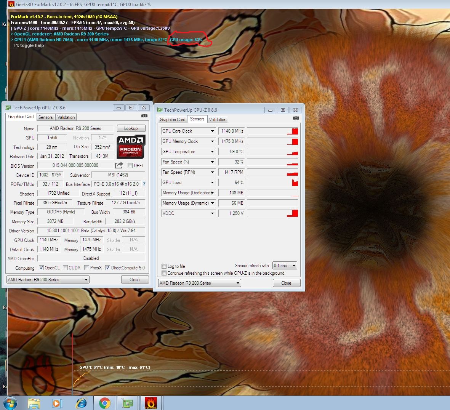This screenshot has width=450, height=410.
Task: Toggle the OpenCL checkbox
Action: (x=41, y=268)
